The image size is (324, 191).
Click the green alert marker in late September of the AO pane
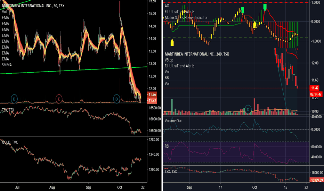point(243,10)
